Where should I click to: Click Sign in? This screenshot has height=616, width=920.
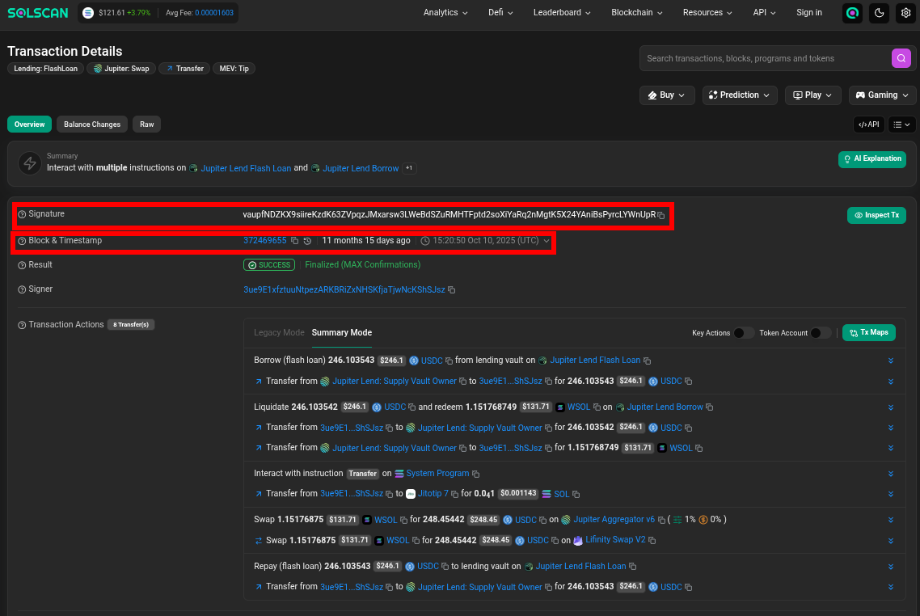(x=809, y=12)
